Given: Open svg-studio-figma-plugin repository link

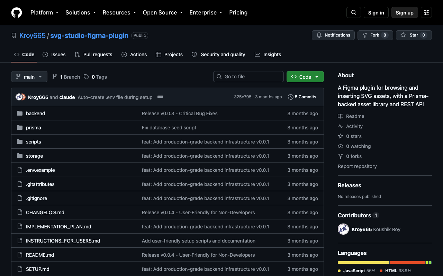Looking at the screenshot, I should (x=89, y=36).
